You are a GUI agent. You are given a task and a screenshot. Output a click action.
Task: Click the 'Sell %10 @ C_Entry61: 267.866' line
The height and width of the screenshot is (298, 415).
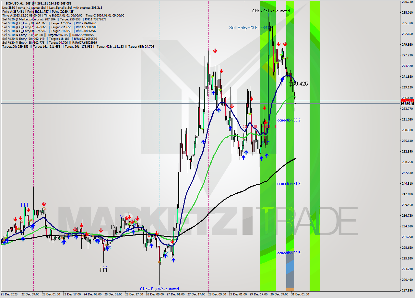coord(50,27)
